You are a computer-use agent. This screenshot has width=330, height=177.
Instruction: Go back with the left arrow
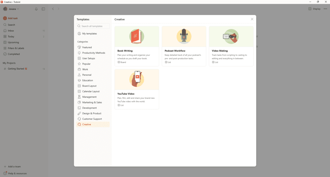click(x=53, y=9)
